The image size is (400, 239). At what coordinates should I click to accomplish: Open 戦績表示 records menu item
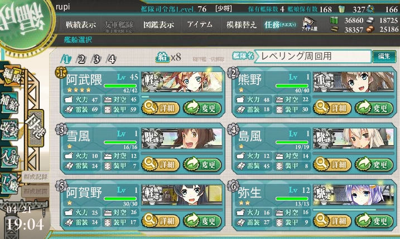pyautogui.click(x=81, y=24)
